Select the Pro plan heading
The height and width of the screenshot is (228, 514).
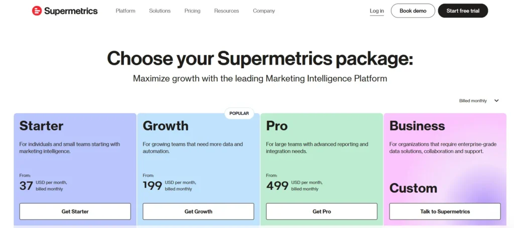pos(277,126)
